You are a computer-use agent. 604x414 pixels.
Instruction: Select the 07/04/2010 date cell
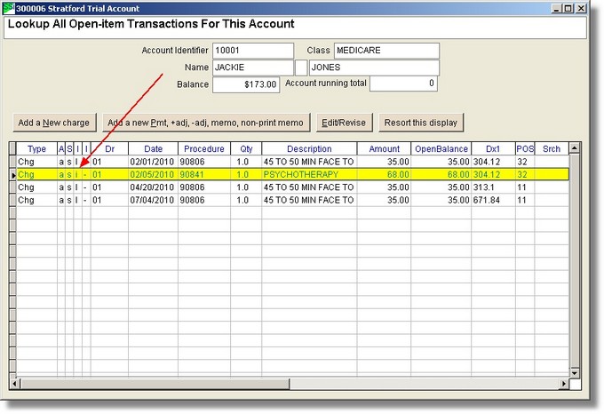[x=153, y=200]
